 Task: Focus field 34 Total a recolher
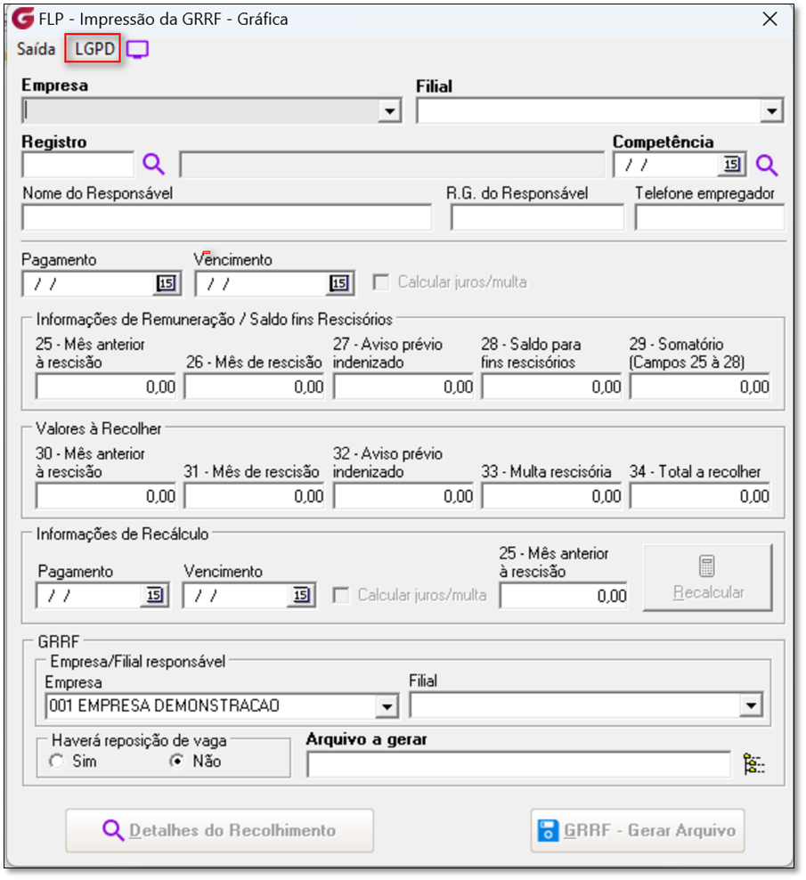(700, 496)
